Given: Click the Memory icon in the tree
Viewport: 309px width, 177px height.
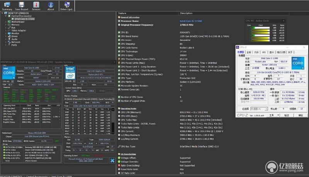Looking at the screenshot, I should [9, 25].
